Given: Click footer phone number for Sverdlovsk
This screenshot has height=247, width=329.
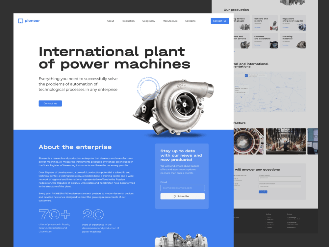Looking at the screenshot, I should pyautogui.click(x=291, y=217).
